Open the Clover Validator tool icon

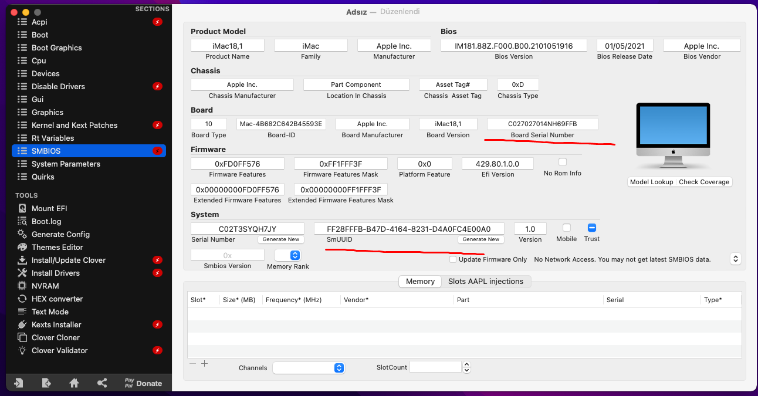(x=22, y=350)
